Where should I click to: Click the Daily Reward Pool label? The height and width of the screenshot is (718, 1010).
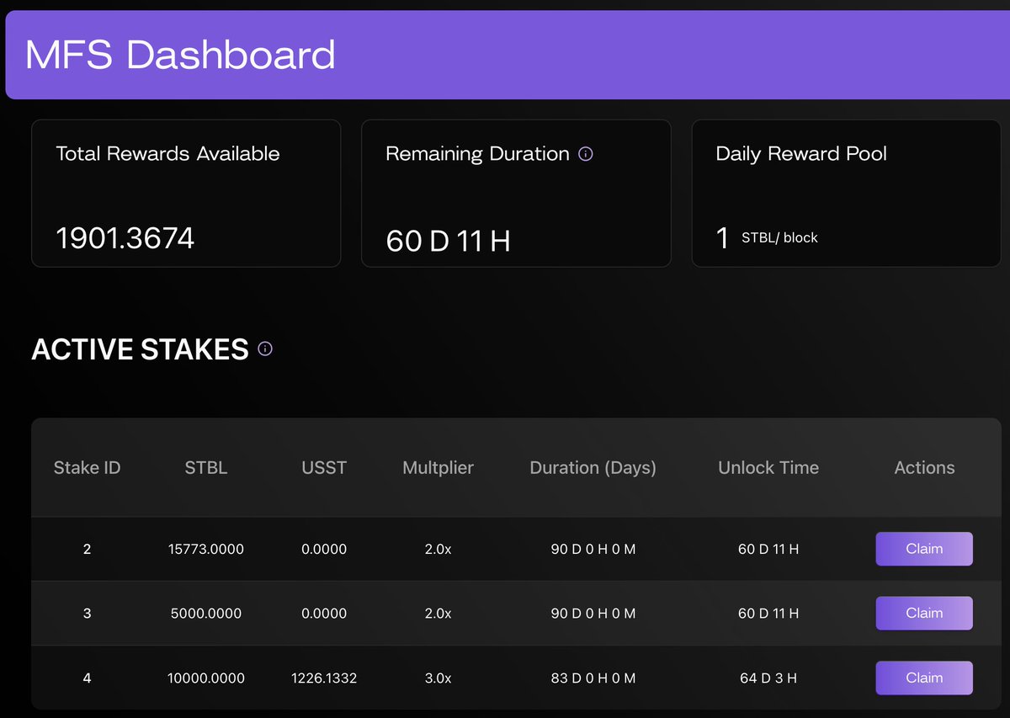[x=801, y=154]
